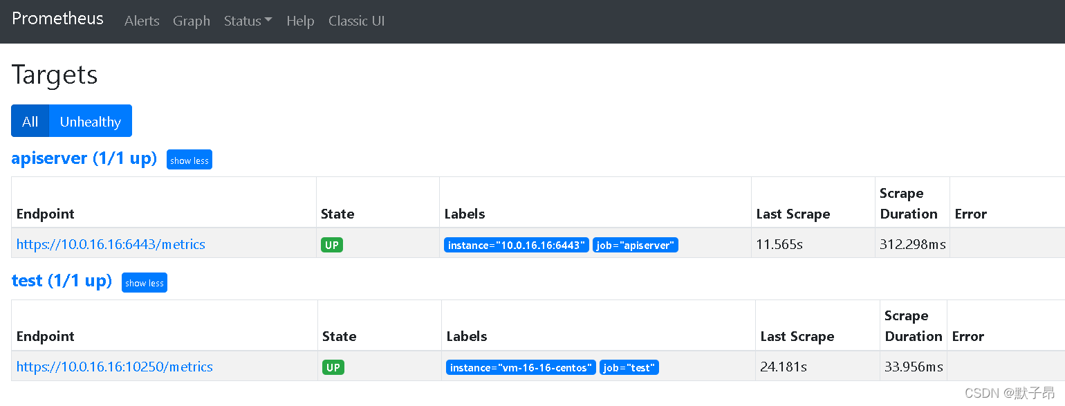Open the Alerts page
This screenshot has width=1065, height=406.
142,21
